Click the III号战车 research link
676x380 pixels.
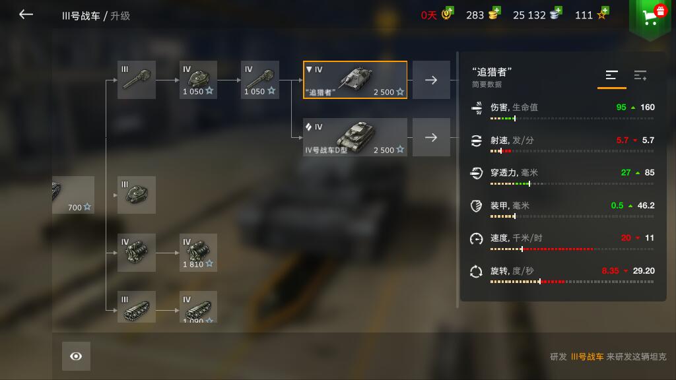pos(587,357)
